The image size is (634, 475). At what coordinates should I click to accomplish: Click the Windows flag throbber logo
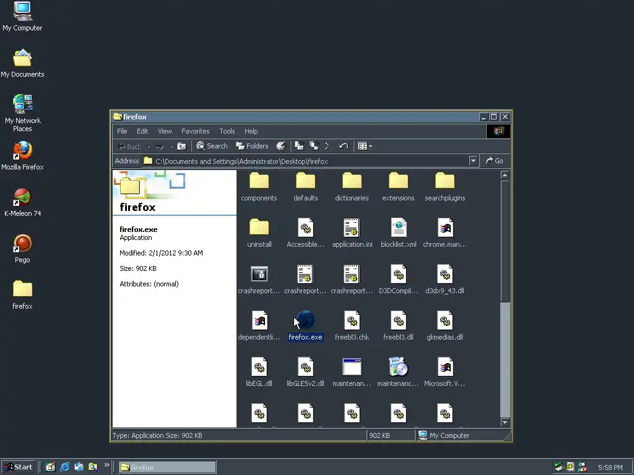click(x=498, y=131)
